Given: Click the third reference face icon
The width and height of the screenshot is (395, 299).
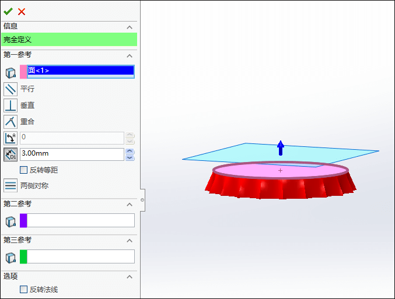Looking at the screenshot, I should pos(11,258).
